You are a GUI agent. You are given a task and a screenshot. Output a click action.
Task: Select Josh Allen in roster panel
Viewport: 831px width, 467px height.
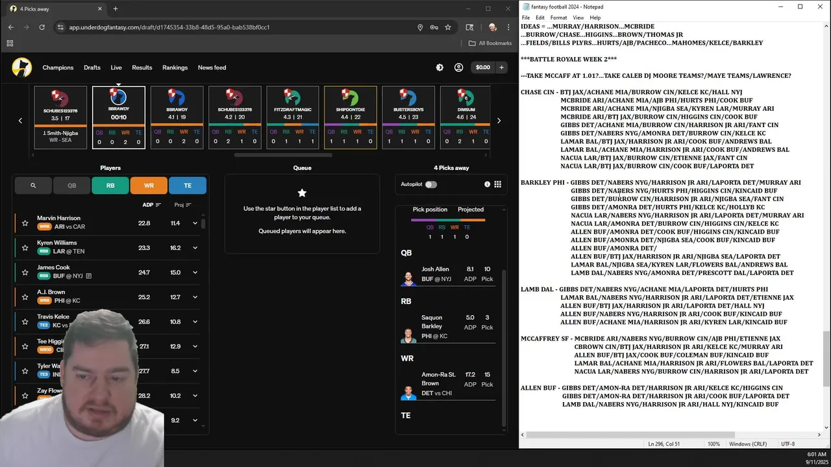coord(447,274)
